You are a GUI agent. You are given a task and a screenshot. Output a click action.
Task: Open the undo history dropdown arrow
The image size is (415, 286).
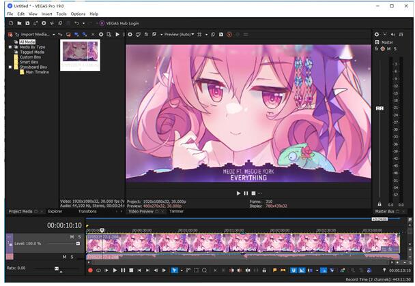coord(84,23)
